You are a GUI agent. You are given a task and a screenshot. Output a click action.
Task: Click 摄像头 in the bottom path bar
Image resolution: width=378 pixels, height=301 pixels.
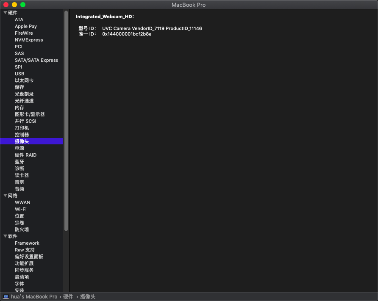[x=88, y=297]
